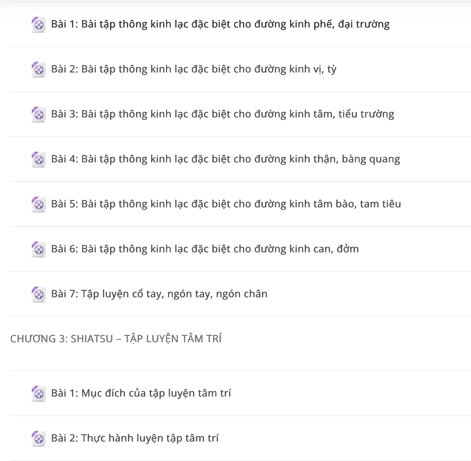
Task: Open lesson Bài 1 đường kinh phế, đại trường
Action: point(220,24)
